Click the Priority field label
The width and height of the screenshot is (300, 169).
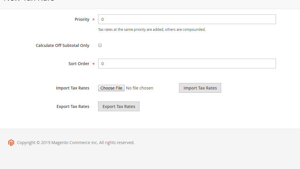coord(82,19)
